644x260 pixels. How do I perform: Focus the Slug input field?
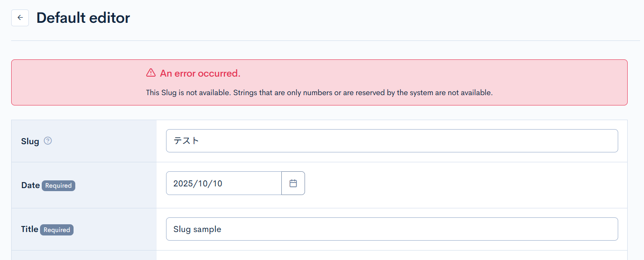391,141
